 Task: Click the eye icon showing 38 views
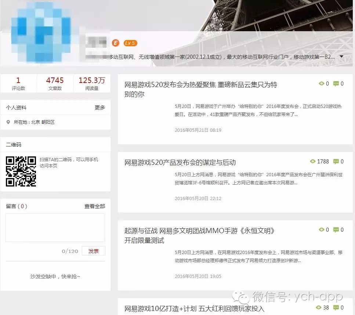pyautogui.click(x=319, y=308)
